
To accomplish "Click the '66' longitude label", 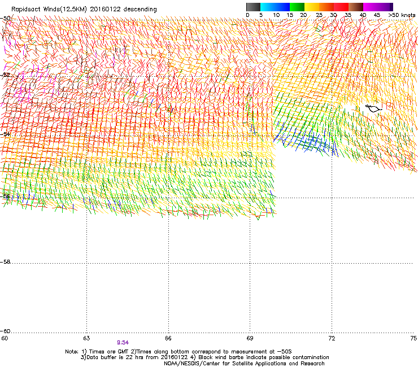I will tap(168, 338).
